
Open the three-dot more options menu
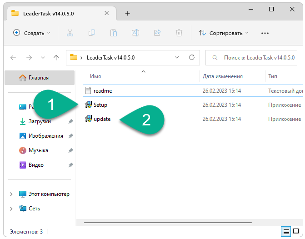pyautogui.click(x=265, y=33)
